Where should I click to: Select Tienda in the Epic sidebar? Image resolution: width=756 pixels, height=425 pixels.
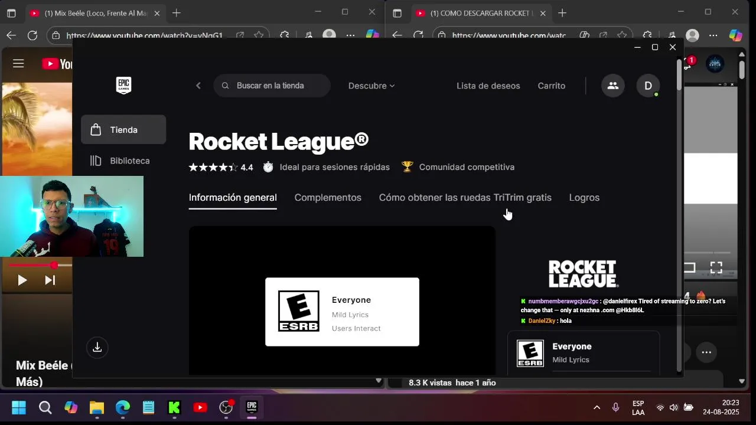pos(123,130)
